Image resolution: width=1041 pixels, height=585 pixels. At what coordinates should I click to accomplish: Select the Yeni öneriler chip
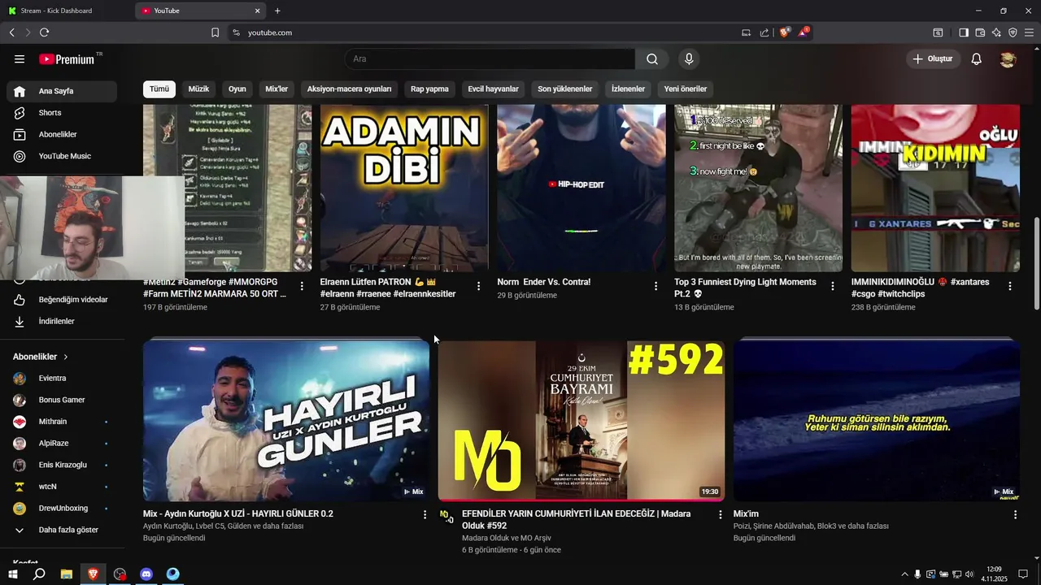(685, 89)
